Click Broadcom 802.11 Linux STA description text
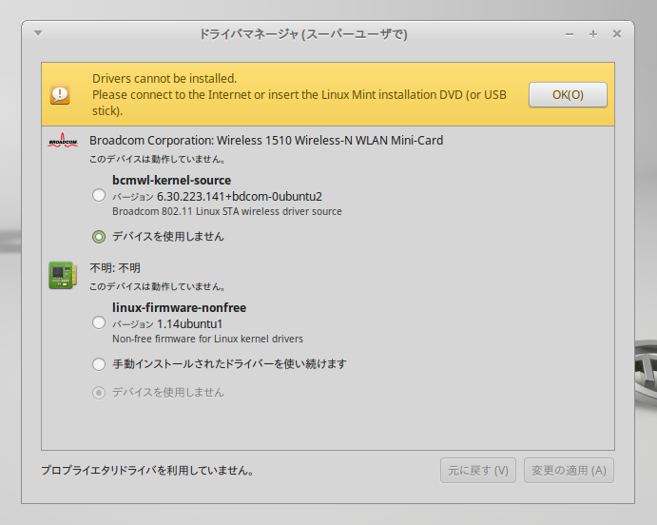Viewport: 657px width, 525px height. click(x=226, y=211)
